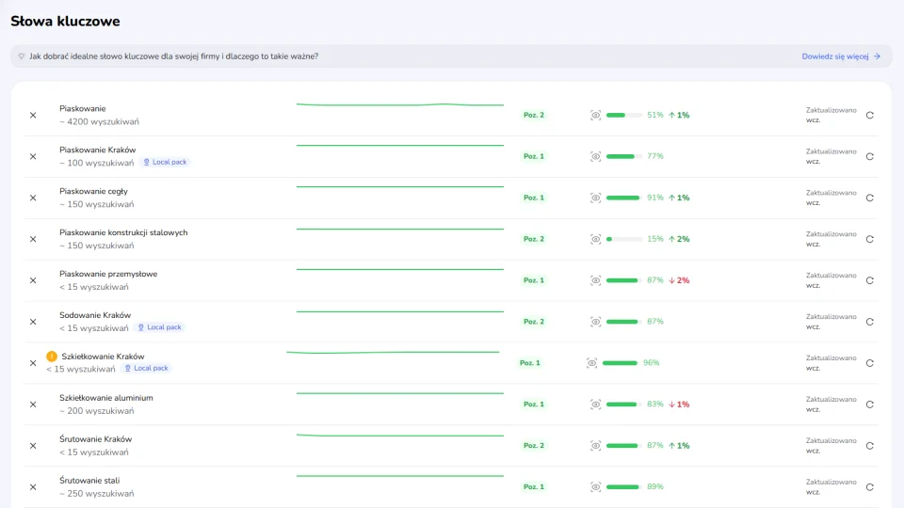Click the 15% visibility bar for konstrukcji stalowych

(623, 239)
